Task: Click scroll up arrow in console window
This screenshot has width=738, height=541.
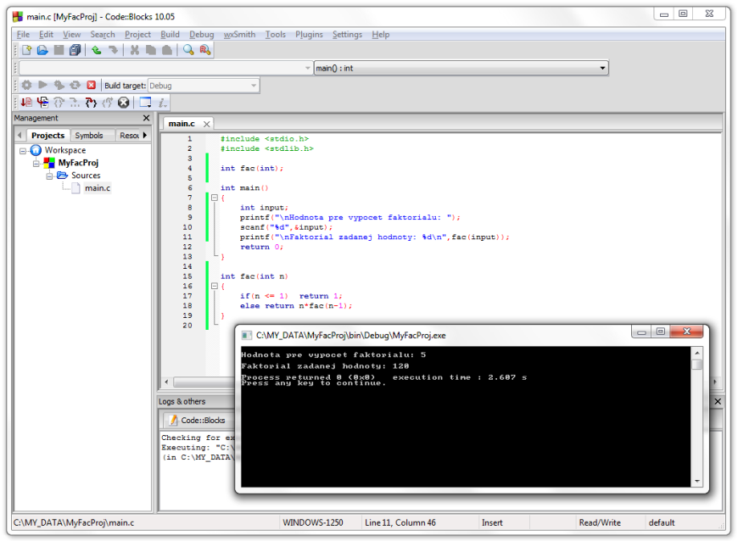Action: [697, 353]
